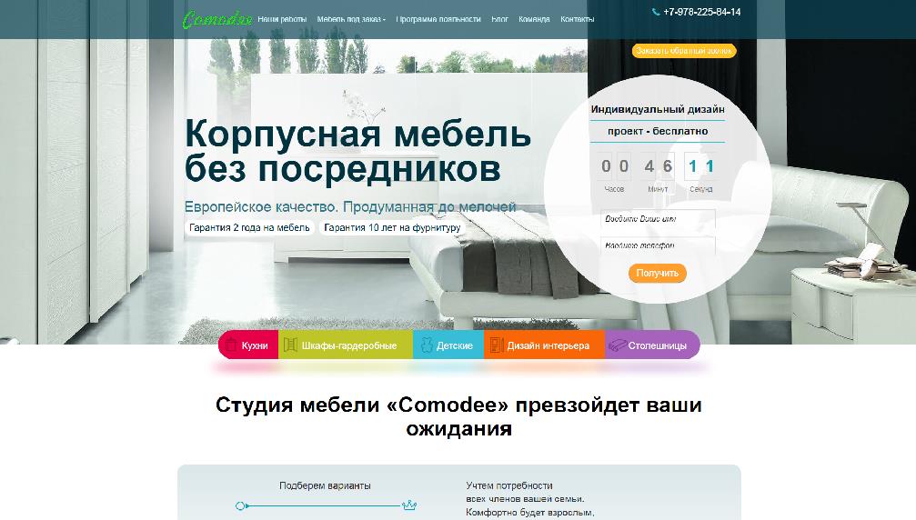This screenshot has height=520, width=916.
Task: Click the teddy bear icon in Детские
Action: click(x=427, y=345)
